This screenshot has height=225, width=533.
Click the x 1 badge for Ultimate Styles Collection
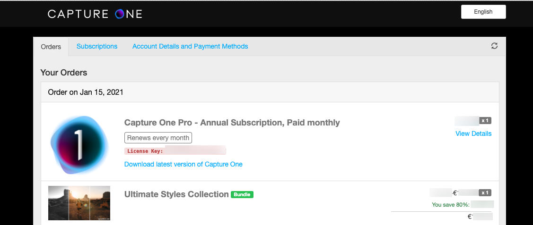485,193
